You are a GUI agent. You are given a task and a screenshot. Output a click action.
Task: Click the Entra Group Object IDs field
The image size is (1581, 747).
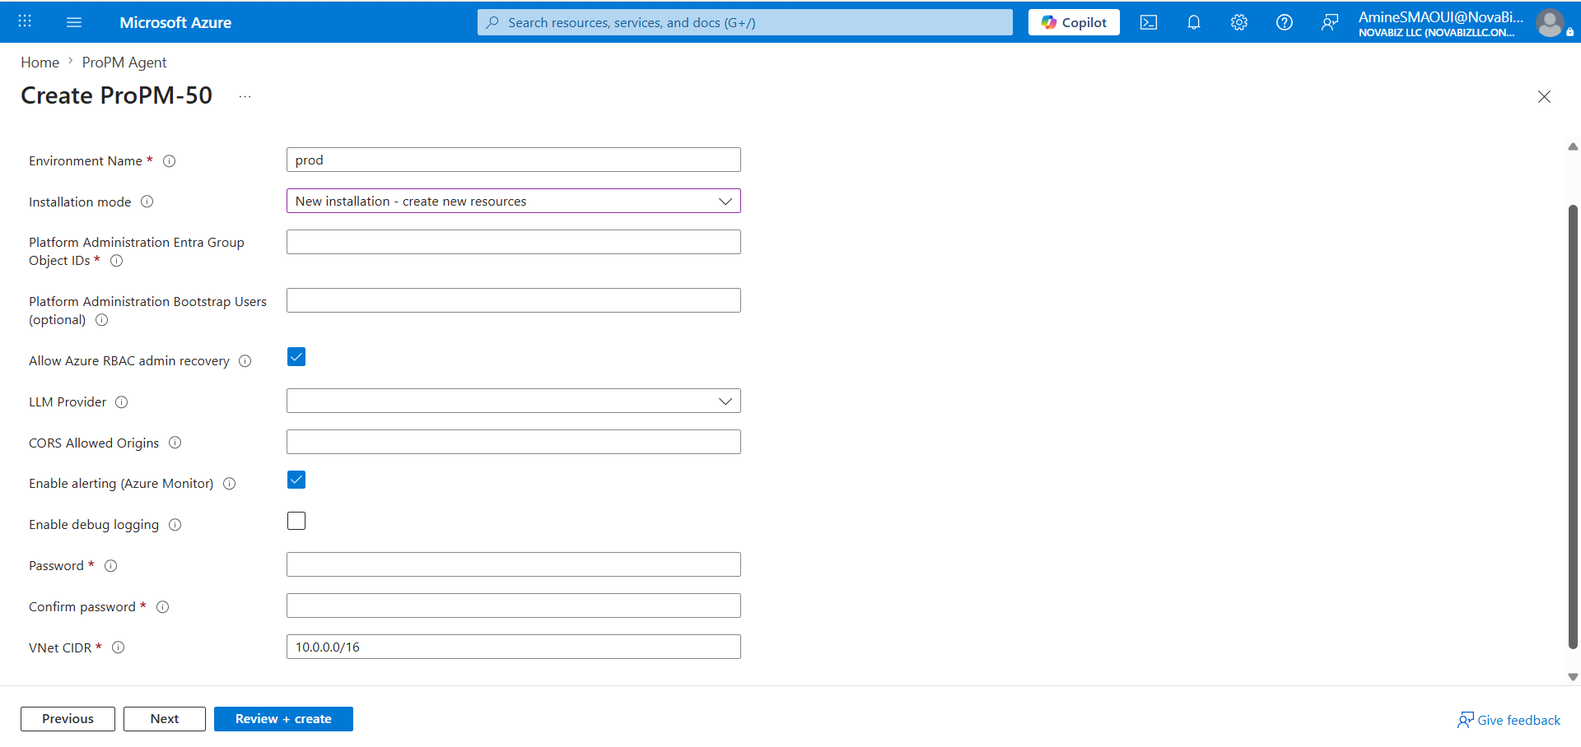[x=514, y=242]
